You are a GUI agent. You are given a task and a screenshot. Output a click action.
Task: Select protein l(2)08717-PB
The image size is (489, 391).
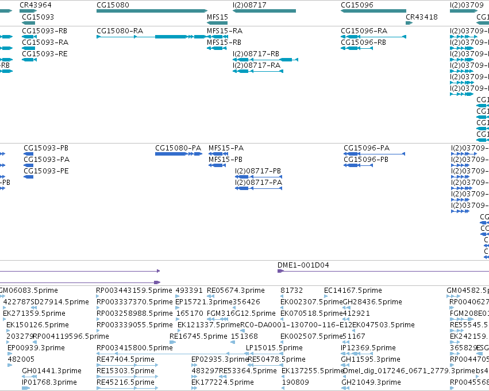point(258,171)
